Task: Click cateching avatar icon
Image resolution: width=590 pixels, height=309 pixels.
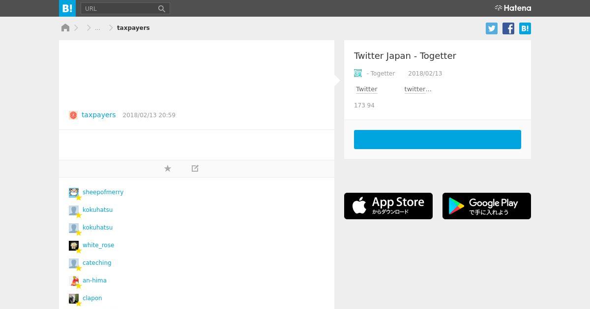Action: coord(74,263)
